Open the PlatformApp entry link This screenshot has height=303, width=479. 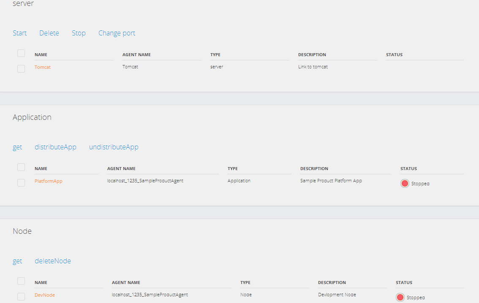(x=48, y=181)
